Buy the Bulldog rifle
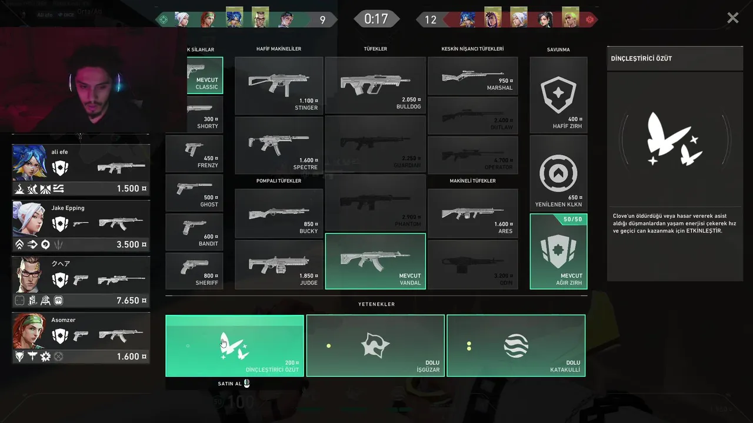The width and height of the screenshot is (753, 423). [375, 85]
